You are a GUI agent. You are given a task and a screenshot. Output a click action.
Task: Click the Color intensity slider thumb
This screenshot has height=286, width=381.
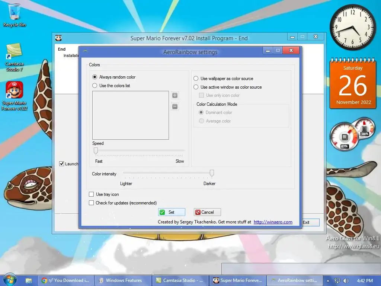pyautogui.click(x=212, y=173)
